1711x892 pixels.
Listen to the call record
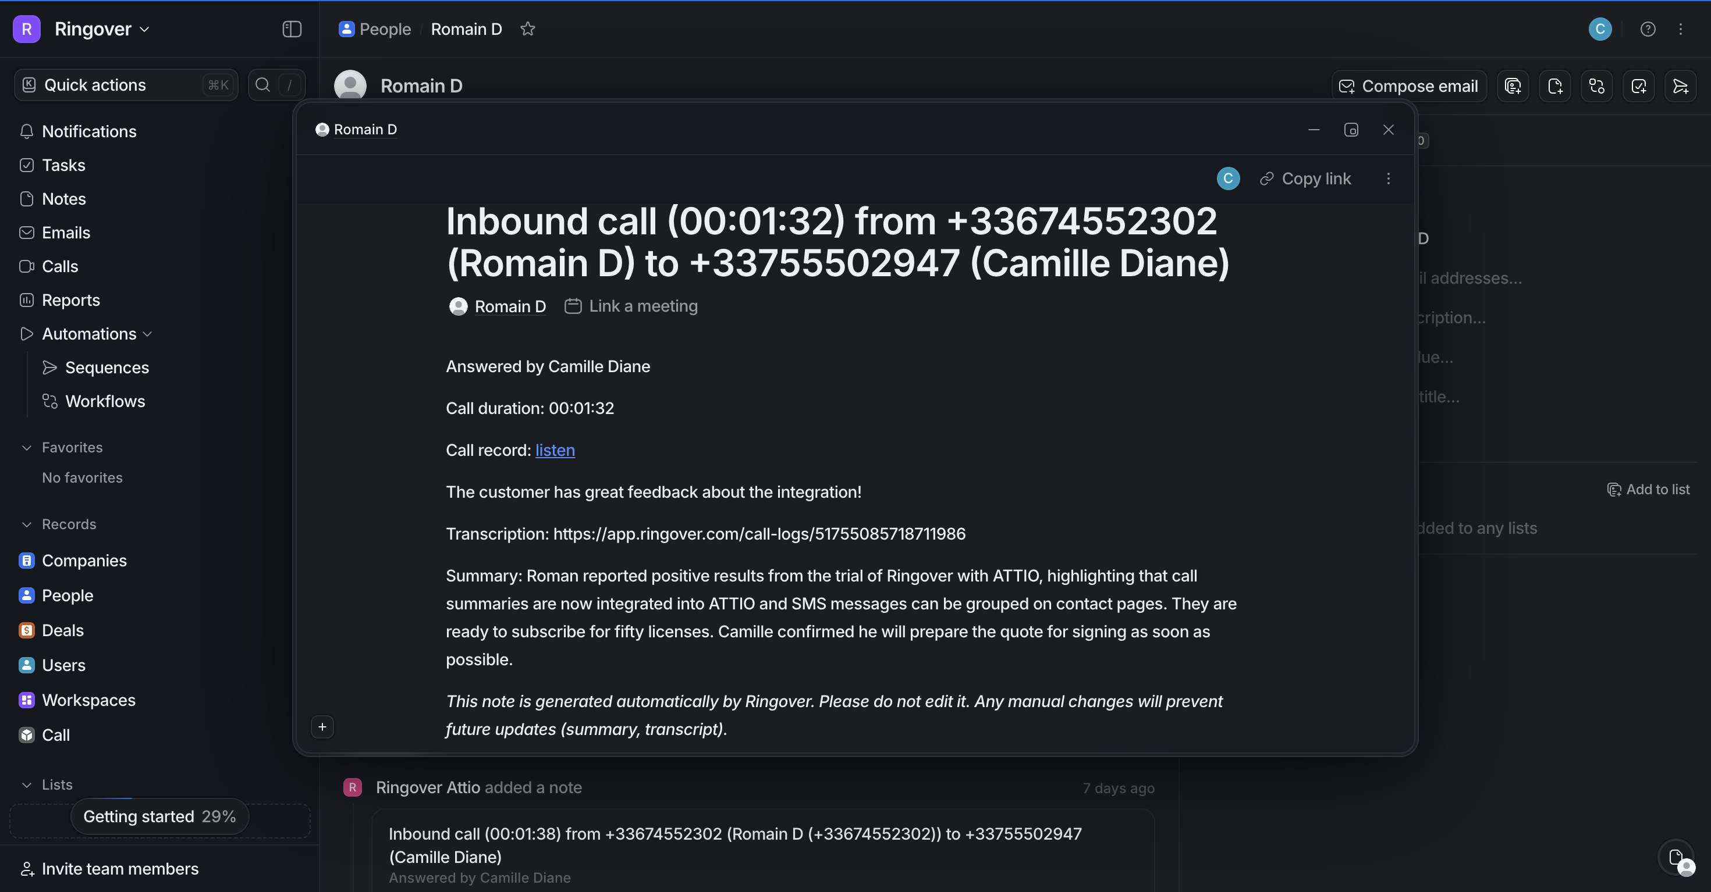pos(555,450)
